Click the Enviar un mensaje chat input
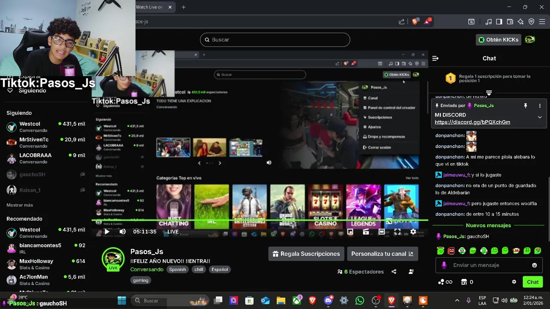 point(489,265)
